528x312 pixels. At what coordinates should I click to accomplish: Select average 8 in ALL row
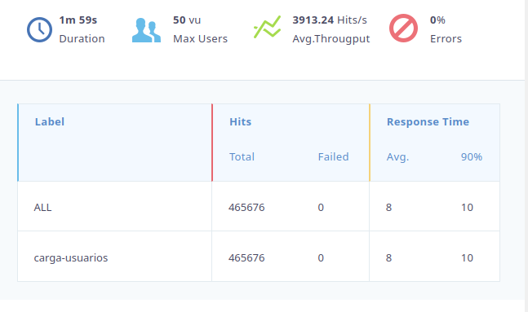(x=388, y=208)
